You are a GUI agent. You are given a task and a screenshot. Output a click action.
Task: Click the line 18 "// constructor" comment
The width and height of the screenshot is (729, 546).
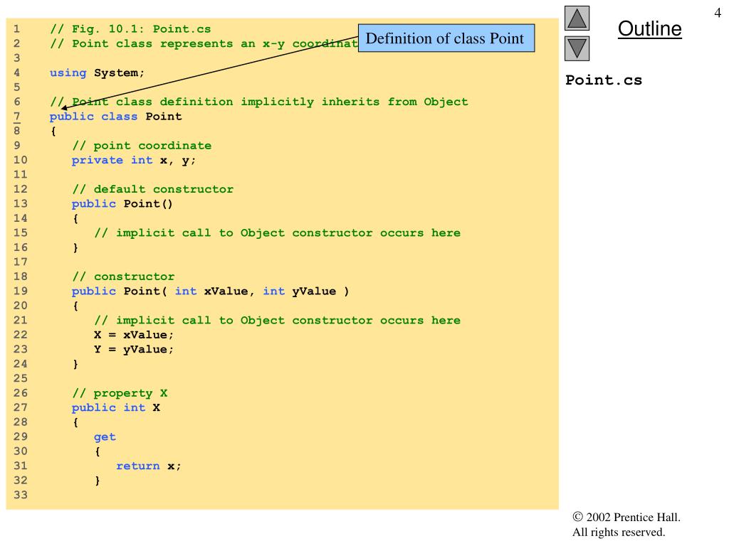point(123,277)
